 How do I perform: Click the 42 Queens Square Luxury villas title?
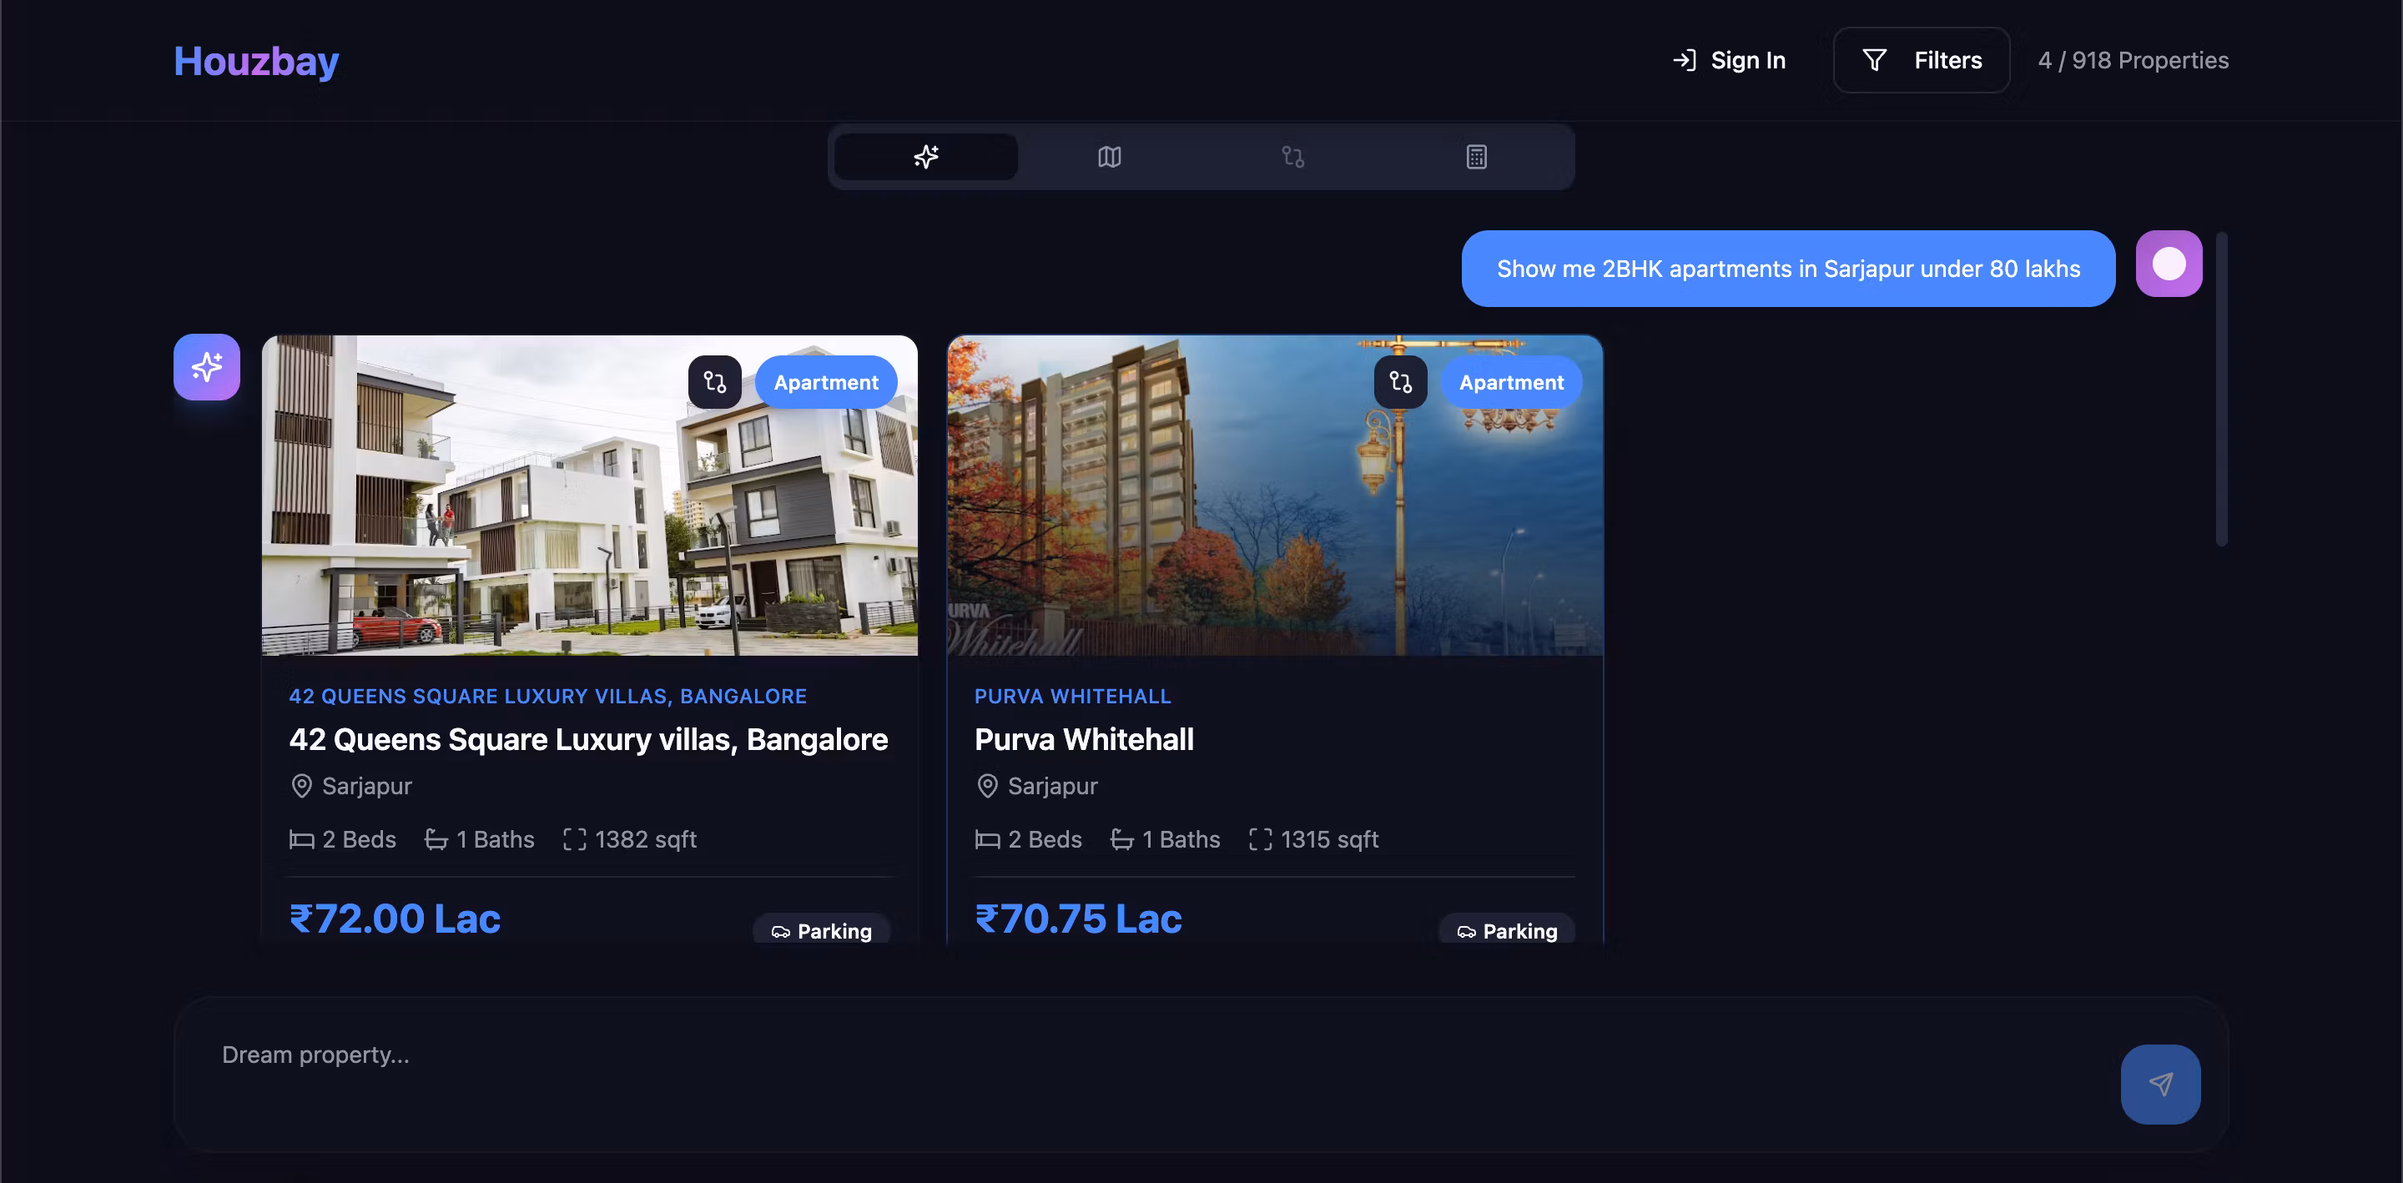tap(587, 740)
